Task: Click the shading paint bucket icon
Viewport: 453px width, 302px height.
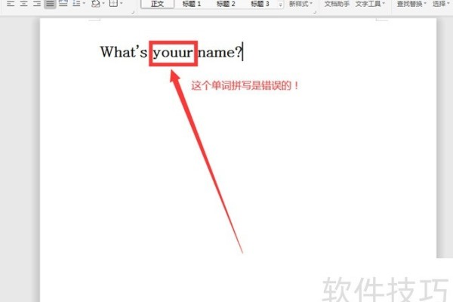Action: [x=96, y=4]
